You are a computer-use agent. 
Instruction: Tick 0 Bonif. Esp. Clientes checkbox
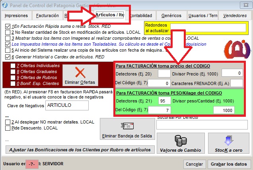(13, 83)
